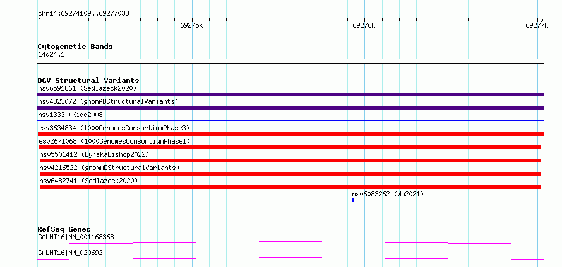Select the magenta GALNT16 NM_020692 transcript line

pos(290,258)
